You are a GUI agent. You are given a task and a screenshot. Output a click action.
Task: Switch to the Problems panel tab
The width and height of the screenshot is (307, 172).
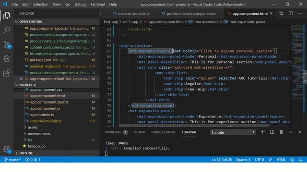click(116, 132)
